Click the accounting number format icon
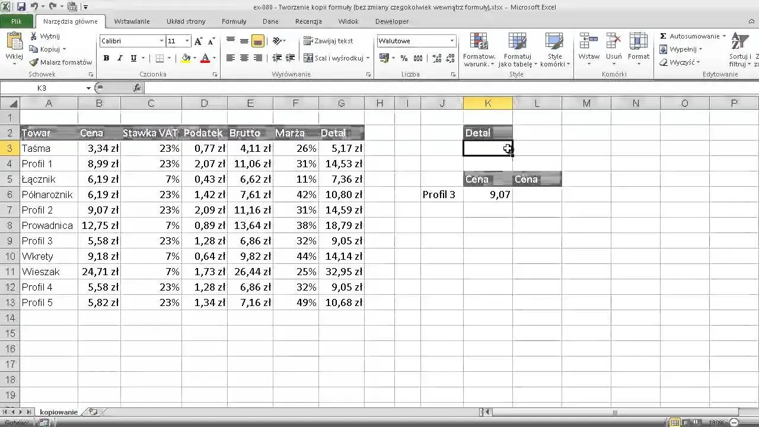Image resolution: width=759 pixels, height=427 pixels. pos(384,58)
